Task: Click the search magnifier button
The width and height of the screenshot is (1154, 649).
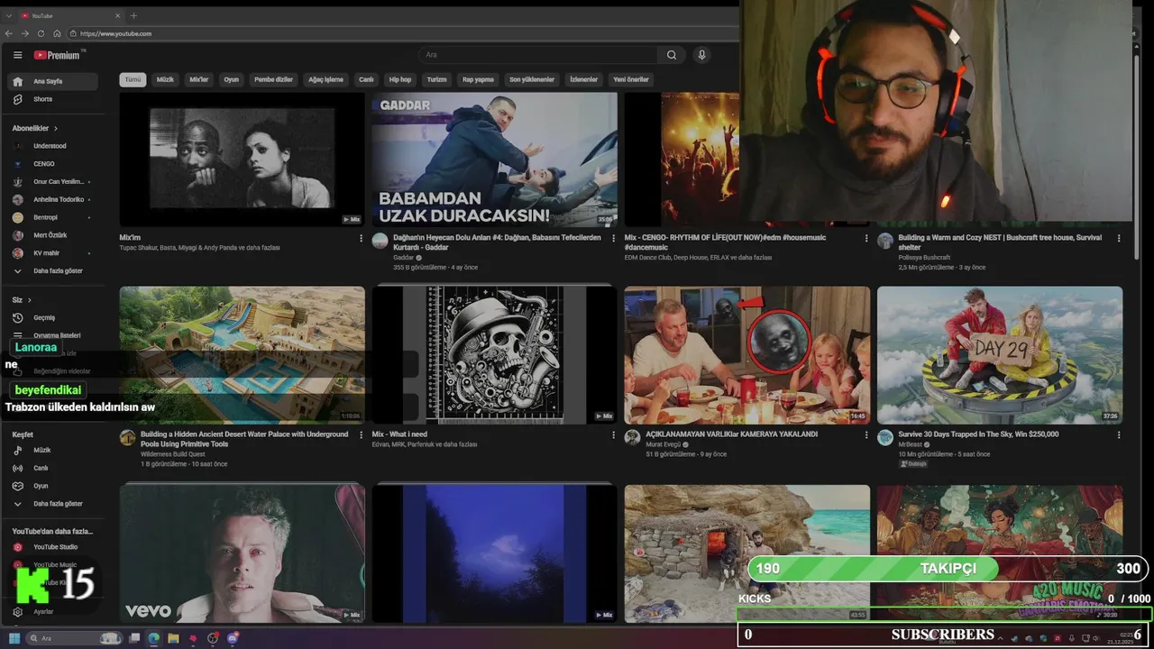Action: click(672, 55)
